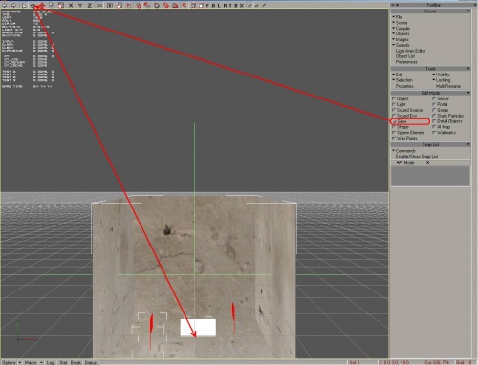478x365 pixels.
Task: Toggle the Z axis constraint button
Action: coord(89,5)
